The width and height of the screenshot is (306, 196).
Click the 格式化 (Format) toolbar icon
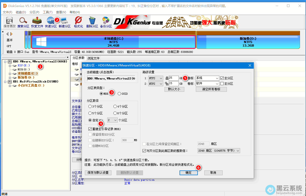78,22
